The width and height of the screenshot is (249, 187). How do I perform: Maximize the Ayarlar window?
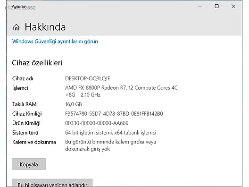click(x=216, y=6)
